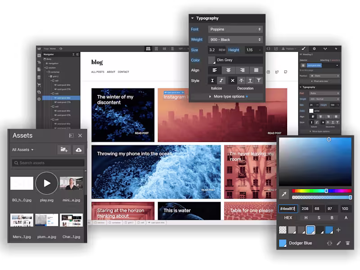Delete the Dodger Blue swatch with the trash icon
Screen dimensions: 360x270
coord(348,243)
